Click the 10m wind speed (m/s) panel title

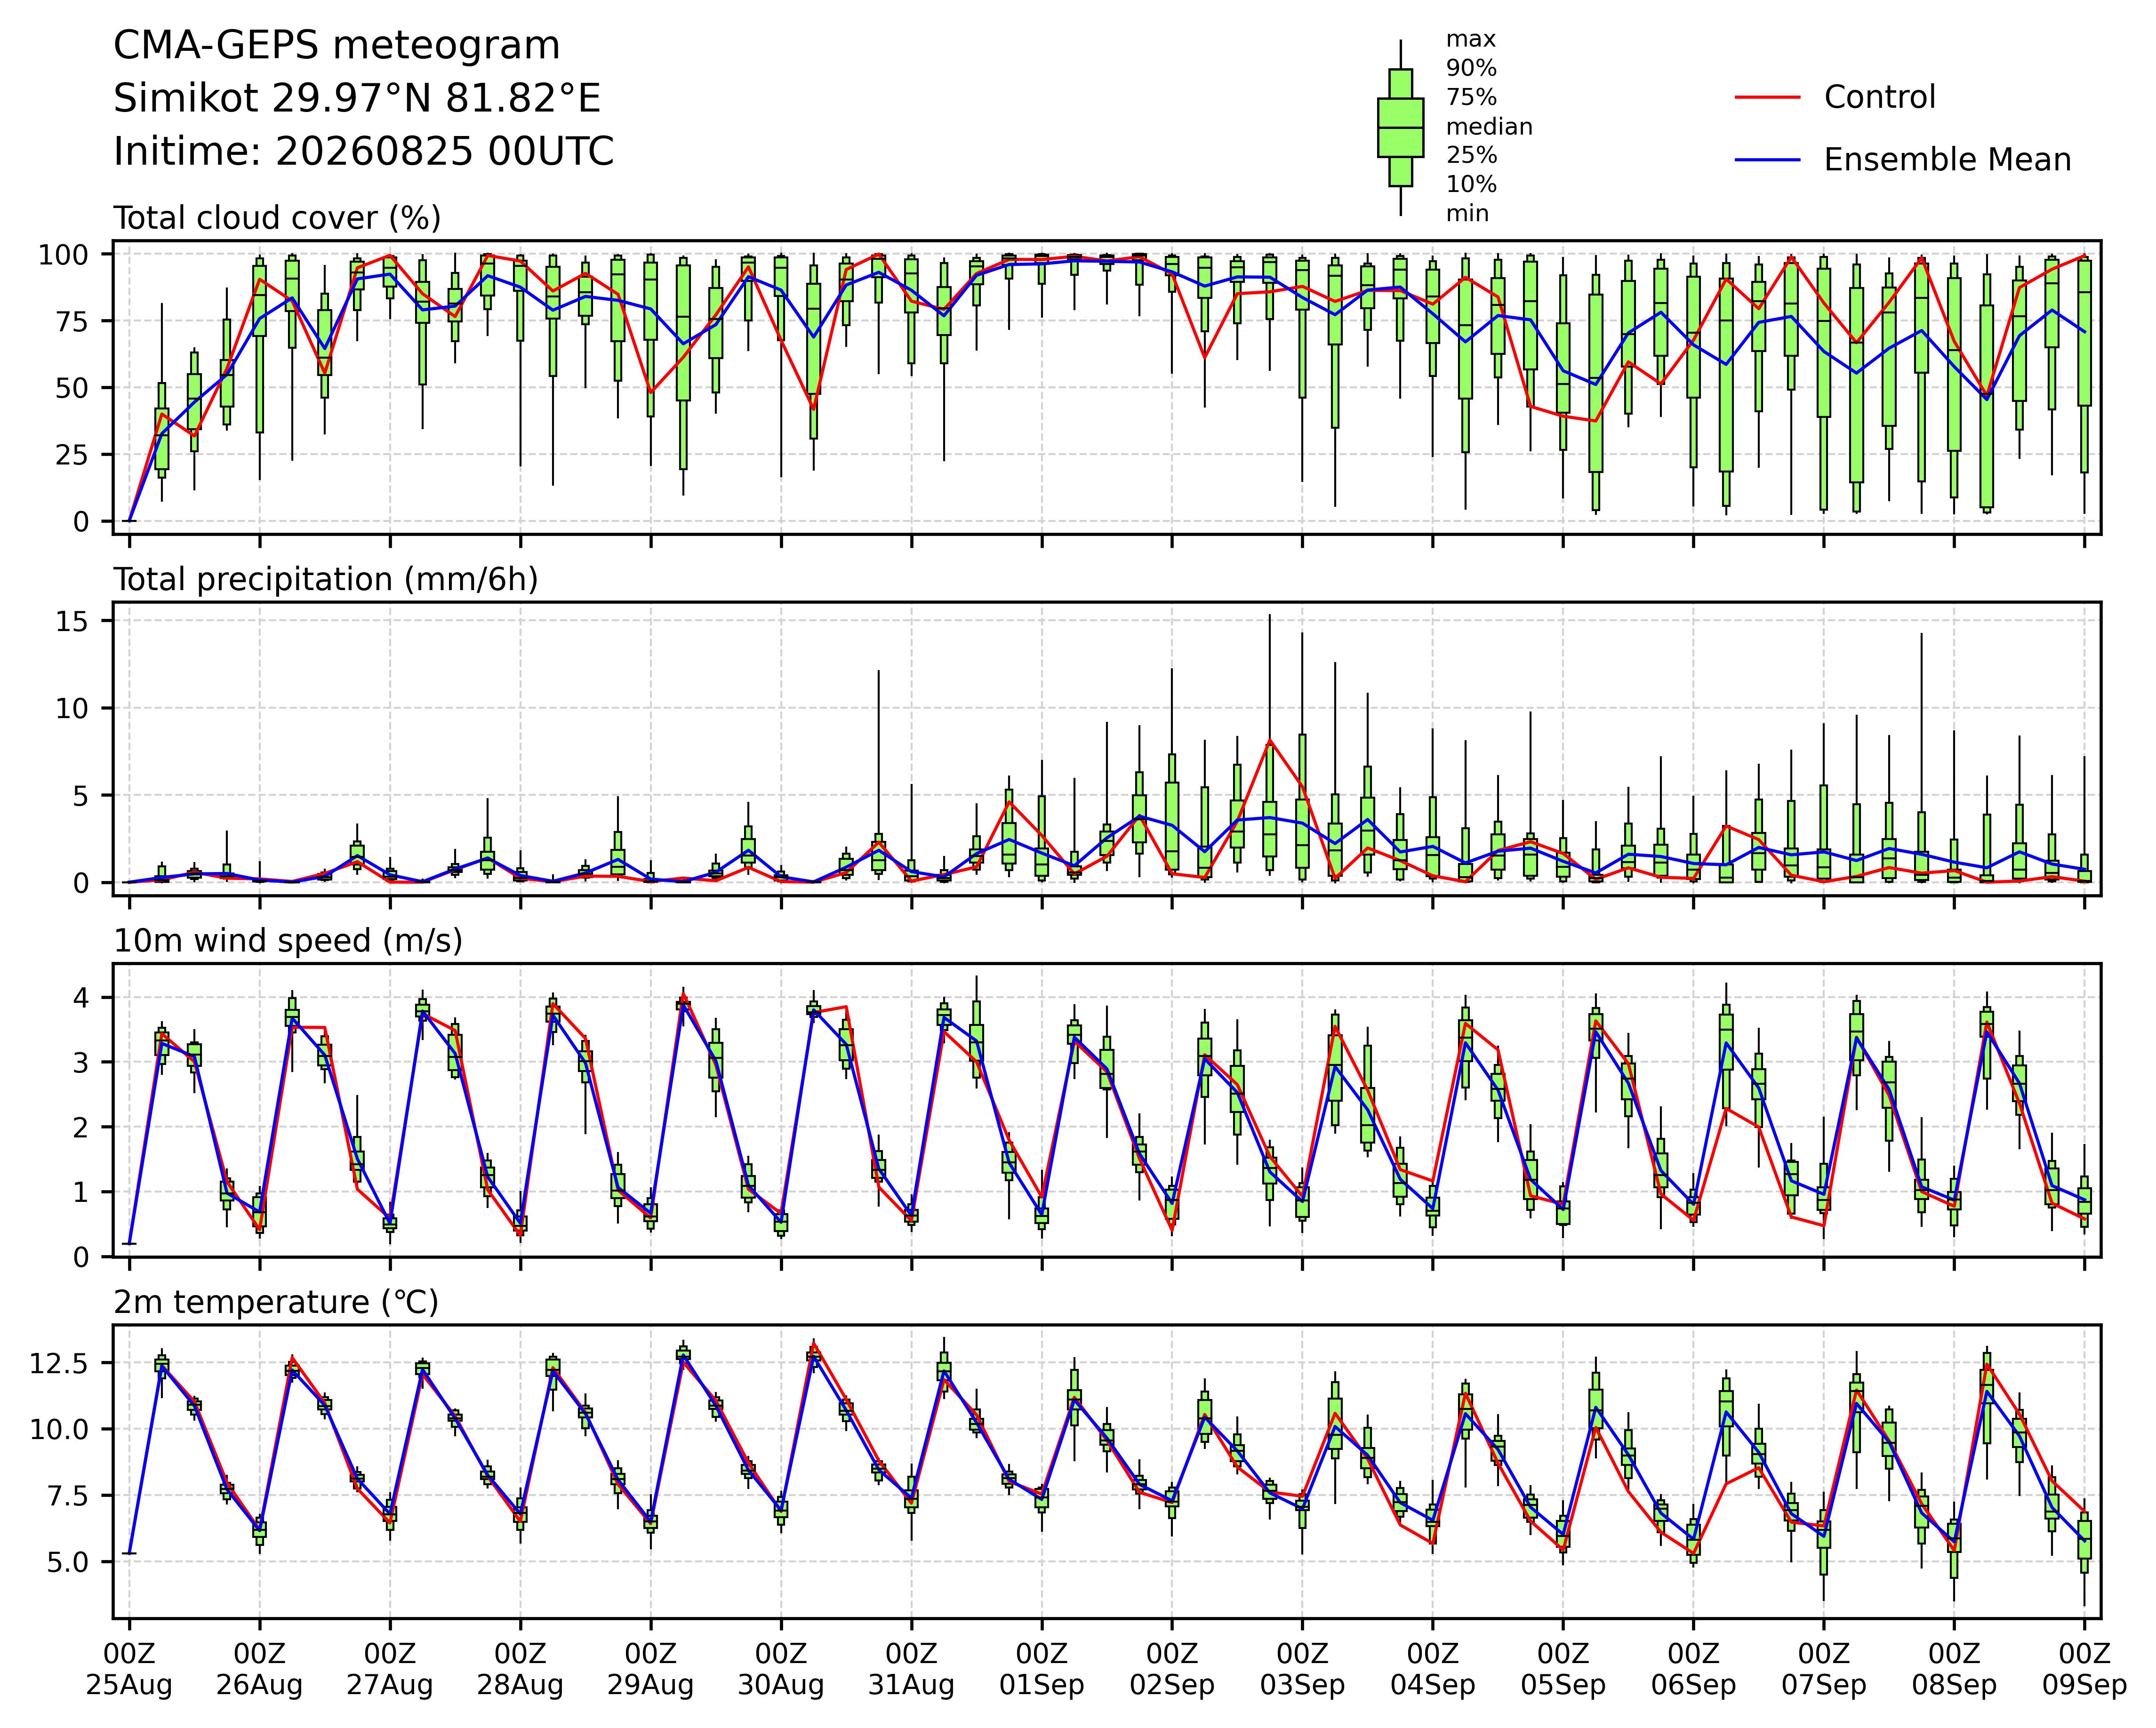click(288, 941)
